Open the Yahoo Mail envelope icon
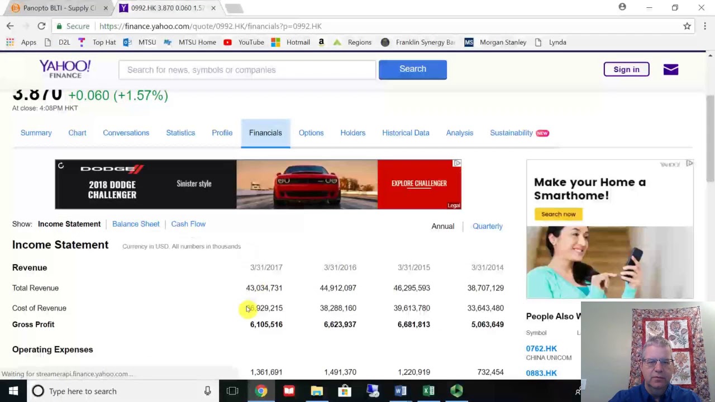Viewport: 715px width, 402px height. 671,69
